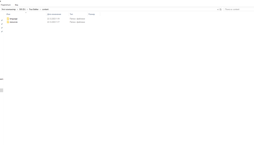Select Этот компьютер in the address path
This screenshot has width=254, height=145.
[x=9, y=9]
